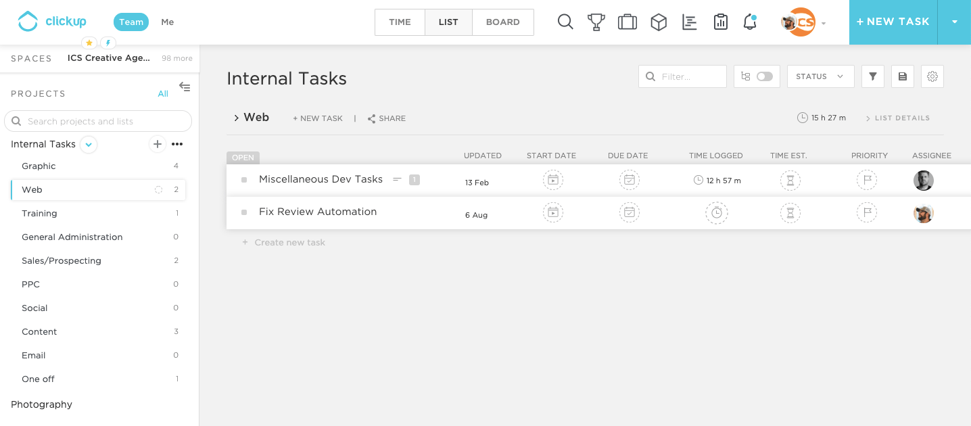Set time estimate for Miscellaneous Dev Tasks
The height and width of the screenshot is (426, 971).
pyautogui.click(x=790, y=180)
